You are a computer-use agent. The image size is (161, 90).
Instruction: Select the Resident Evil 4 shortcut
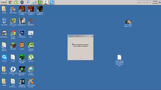(22, 22)
